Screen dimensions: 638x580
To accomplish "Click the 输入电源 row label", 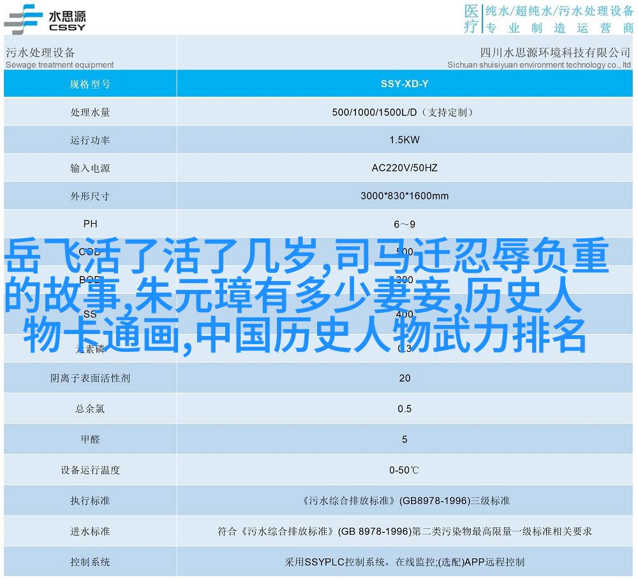I will [x=90, y=168].
